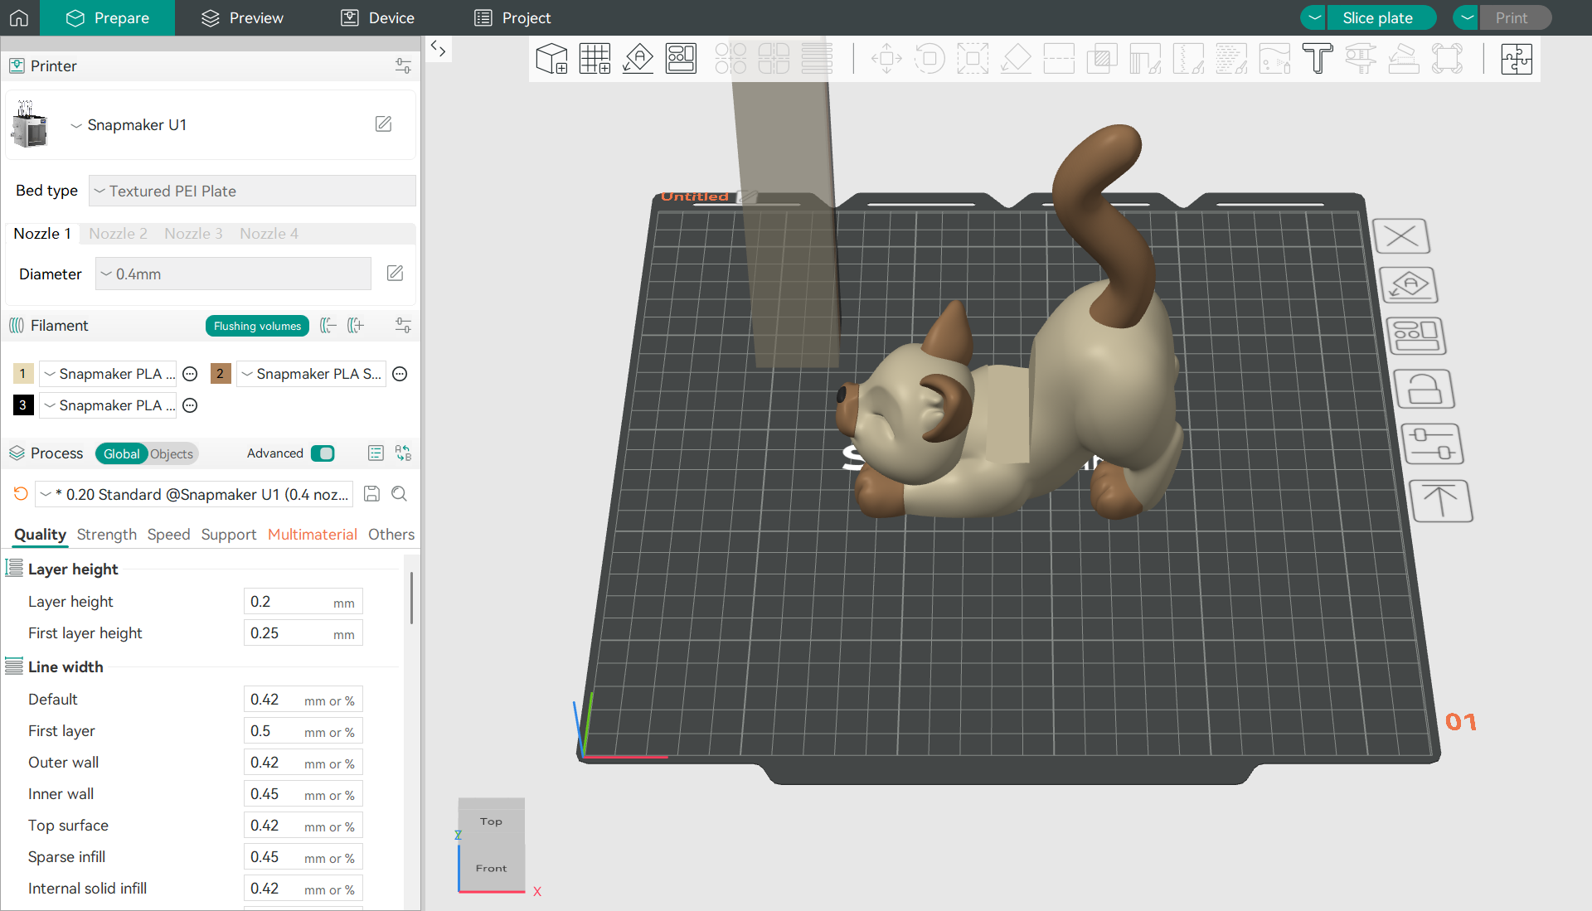Click the Flushing volumes button
This screenshot has height=911, width=1592.
click(x=257, y=326)
